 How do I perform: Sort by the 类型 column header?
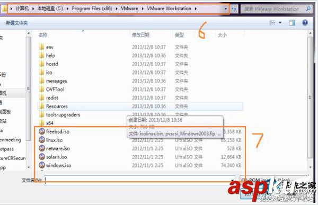tap(179, 35)
